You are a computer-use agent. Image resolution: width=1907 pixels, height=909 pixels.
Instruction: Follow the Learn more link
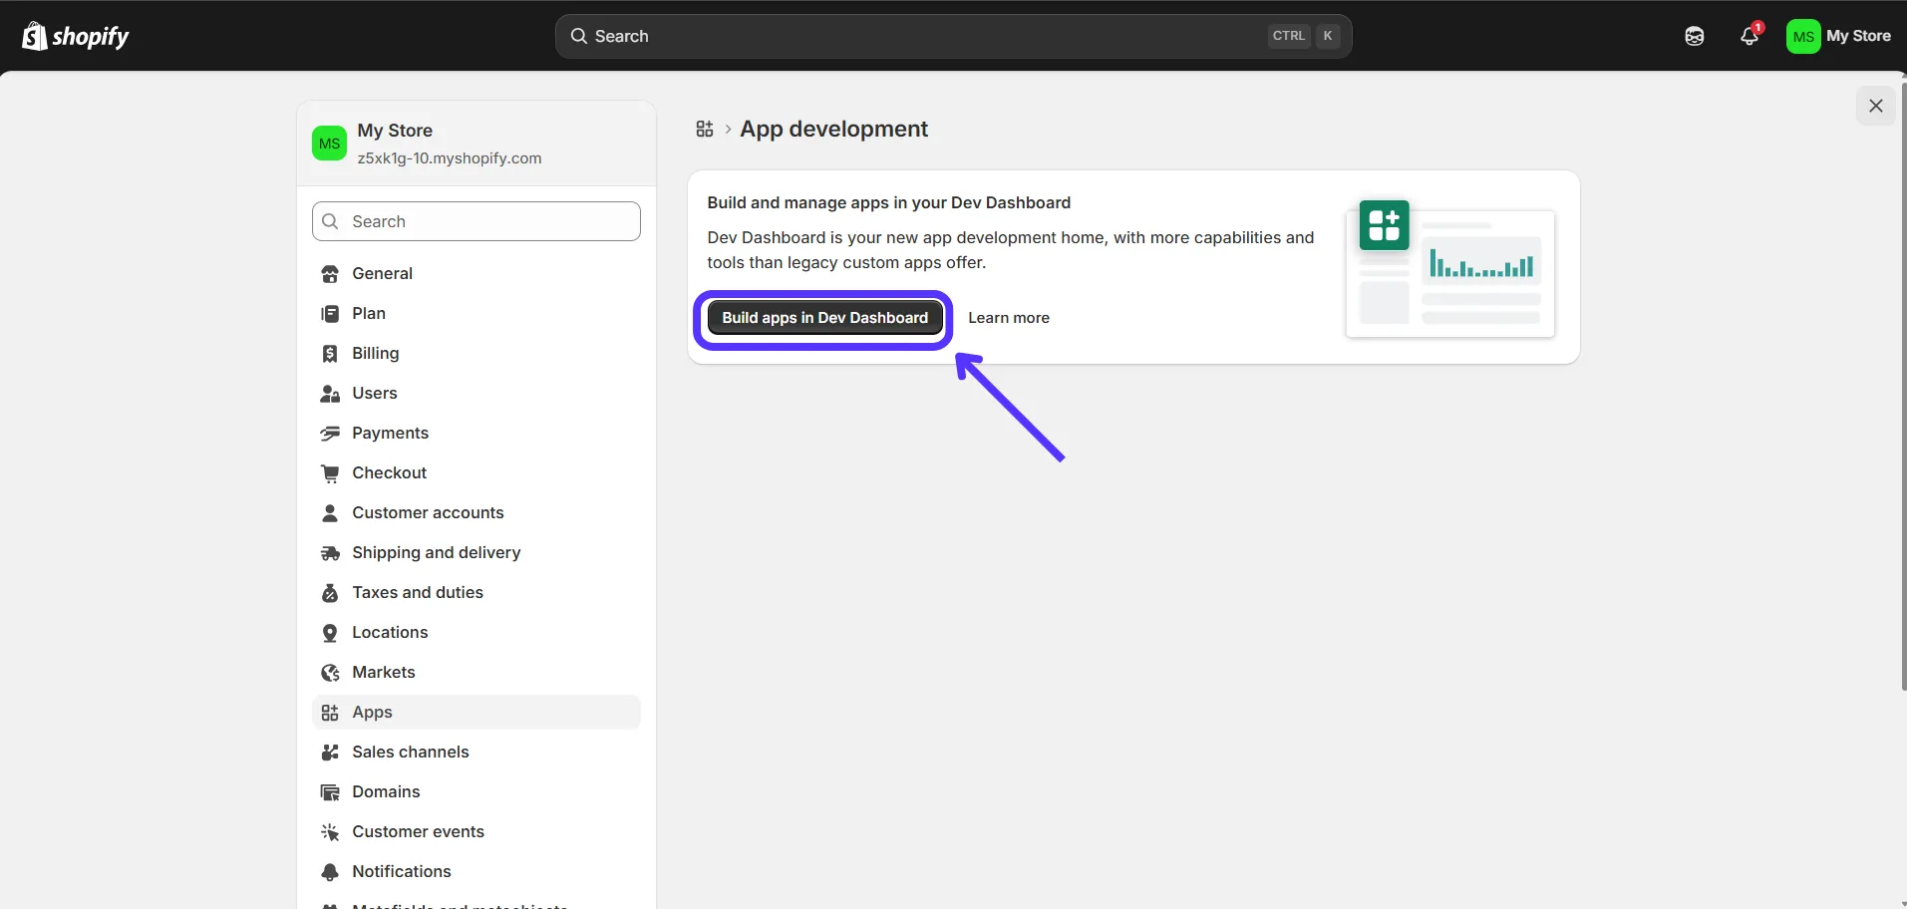pyautogui.click(x=1009, y=318)
